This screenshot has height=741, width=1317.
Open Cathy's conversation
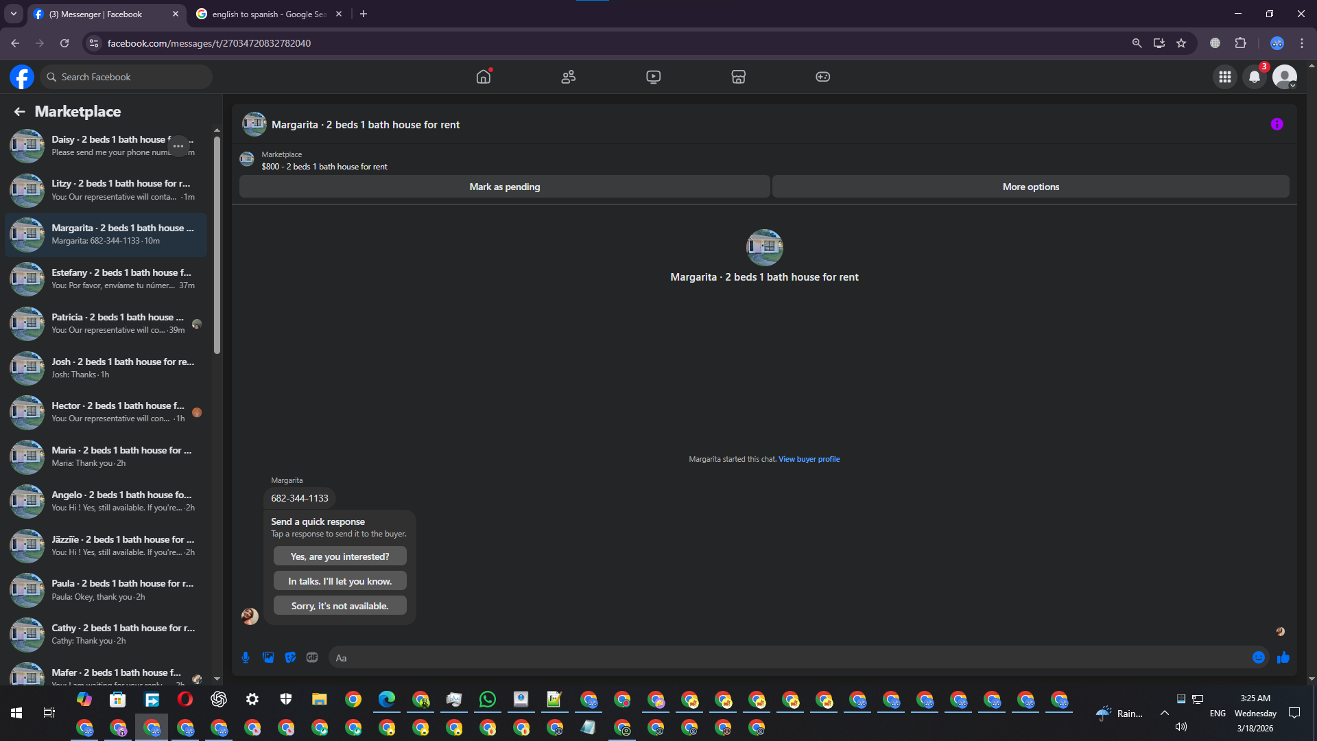[x=106, y=635]
